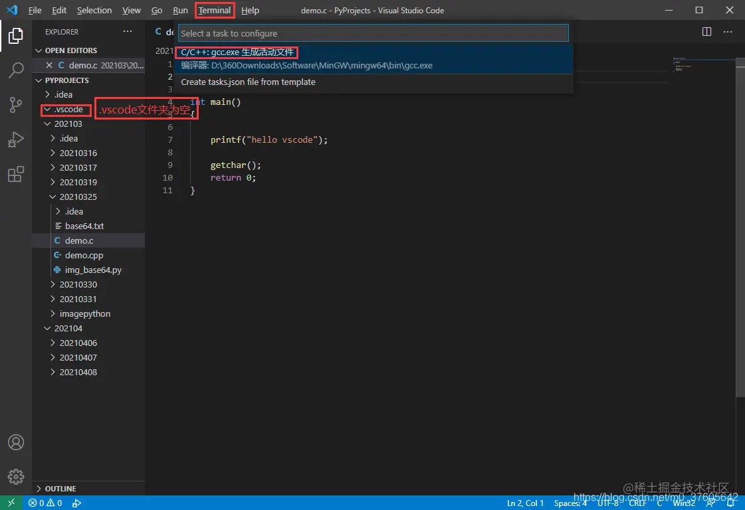
Task: Open the Extensions view
Action: point(16,174)
